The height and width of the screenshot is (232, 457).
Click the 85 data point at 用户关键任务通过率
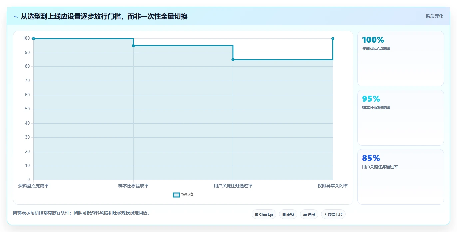point(233,60)
